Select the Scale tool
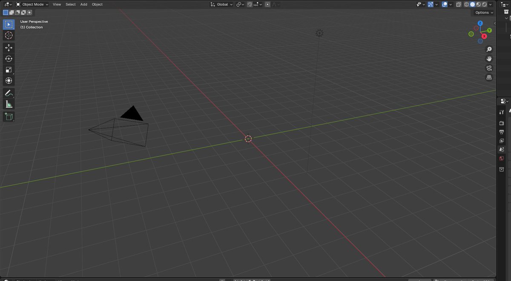Viewport: 511px width, 281px height. pyautogui.click(x=9, y=70)
